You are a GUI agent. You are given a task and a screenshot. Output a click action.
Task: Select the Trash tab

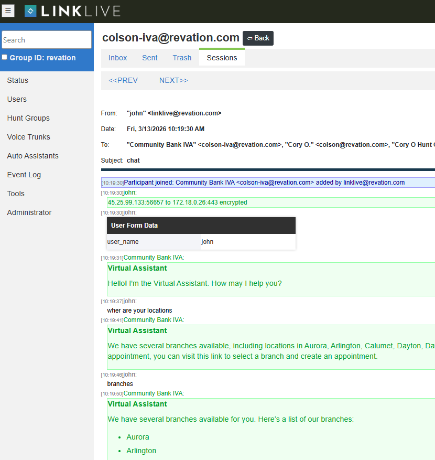[x=182, y=58]
